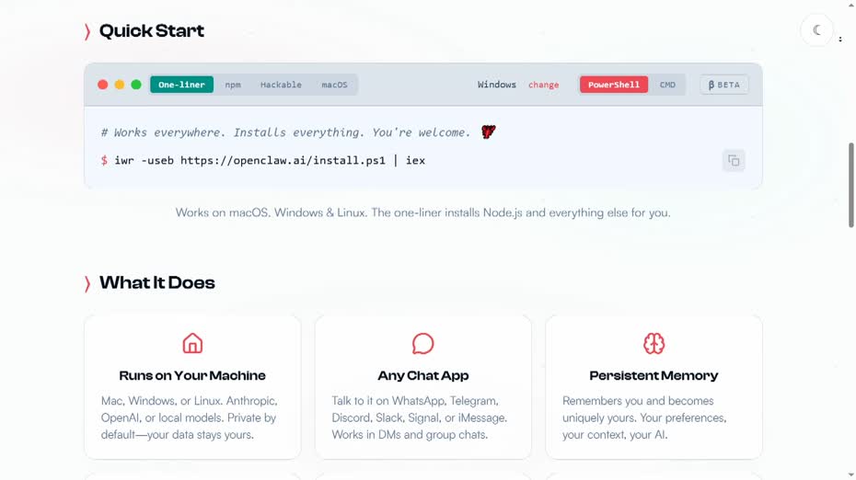Click the change link next to Windows

[543, 85]
